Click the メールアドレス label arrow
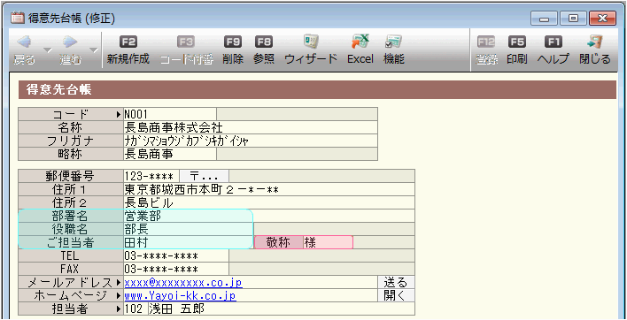 point(119,283)
